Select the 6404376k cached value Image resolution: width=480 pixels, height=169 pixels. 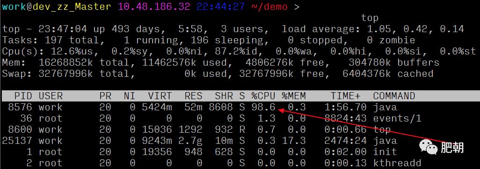pos(388,74)
